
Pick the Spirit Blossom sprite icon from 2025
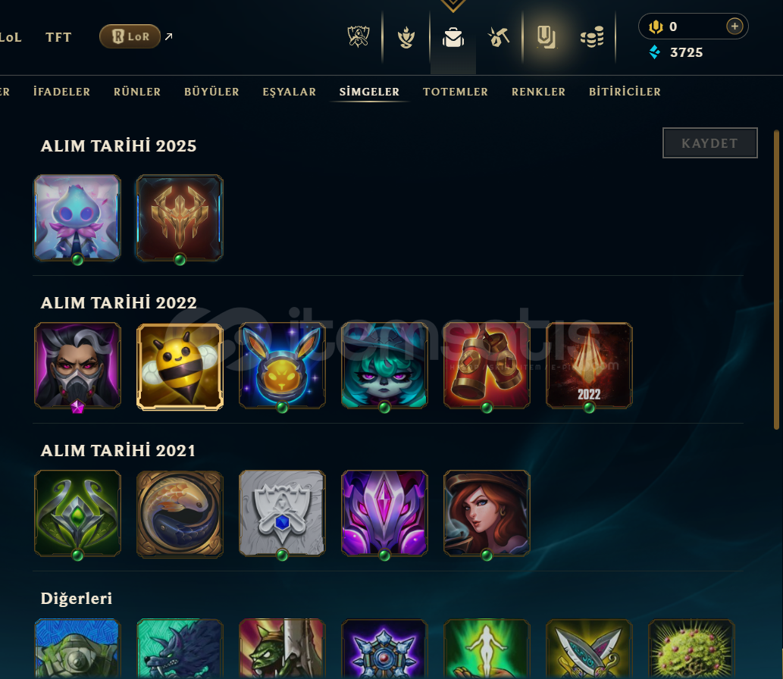pyautogui.click(x=77, y=218)
